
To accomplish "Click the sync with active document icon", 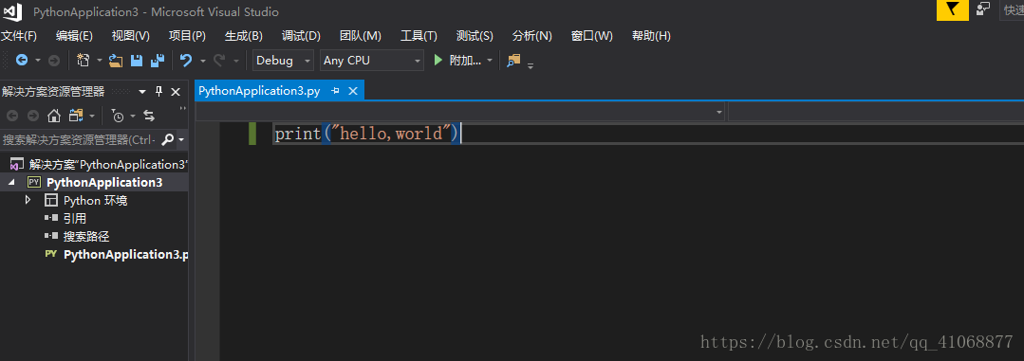I will tap(77, 116).
